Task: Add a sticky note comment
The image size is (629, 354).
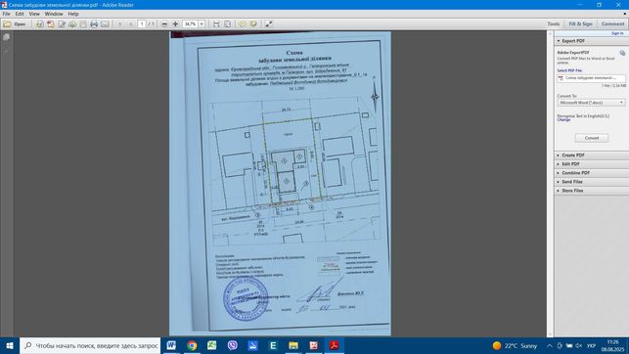Action: click(x=243, y=24)
